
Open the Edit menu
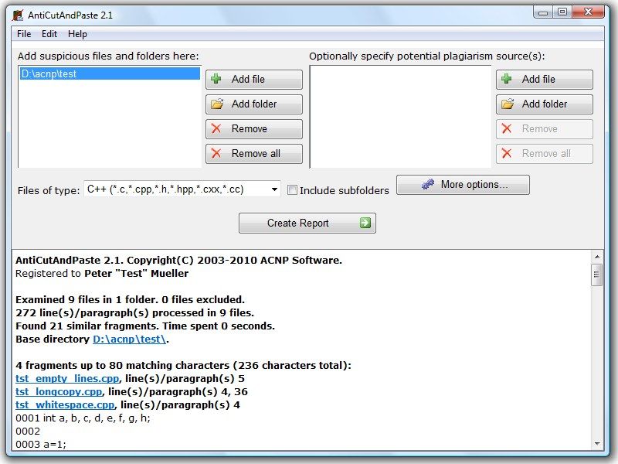(49, 34)
